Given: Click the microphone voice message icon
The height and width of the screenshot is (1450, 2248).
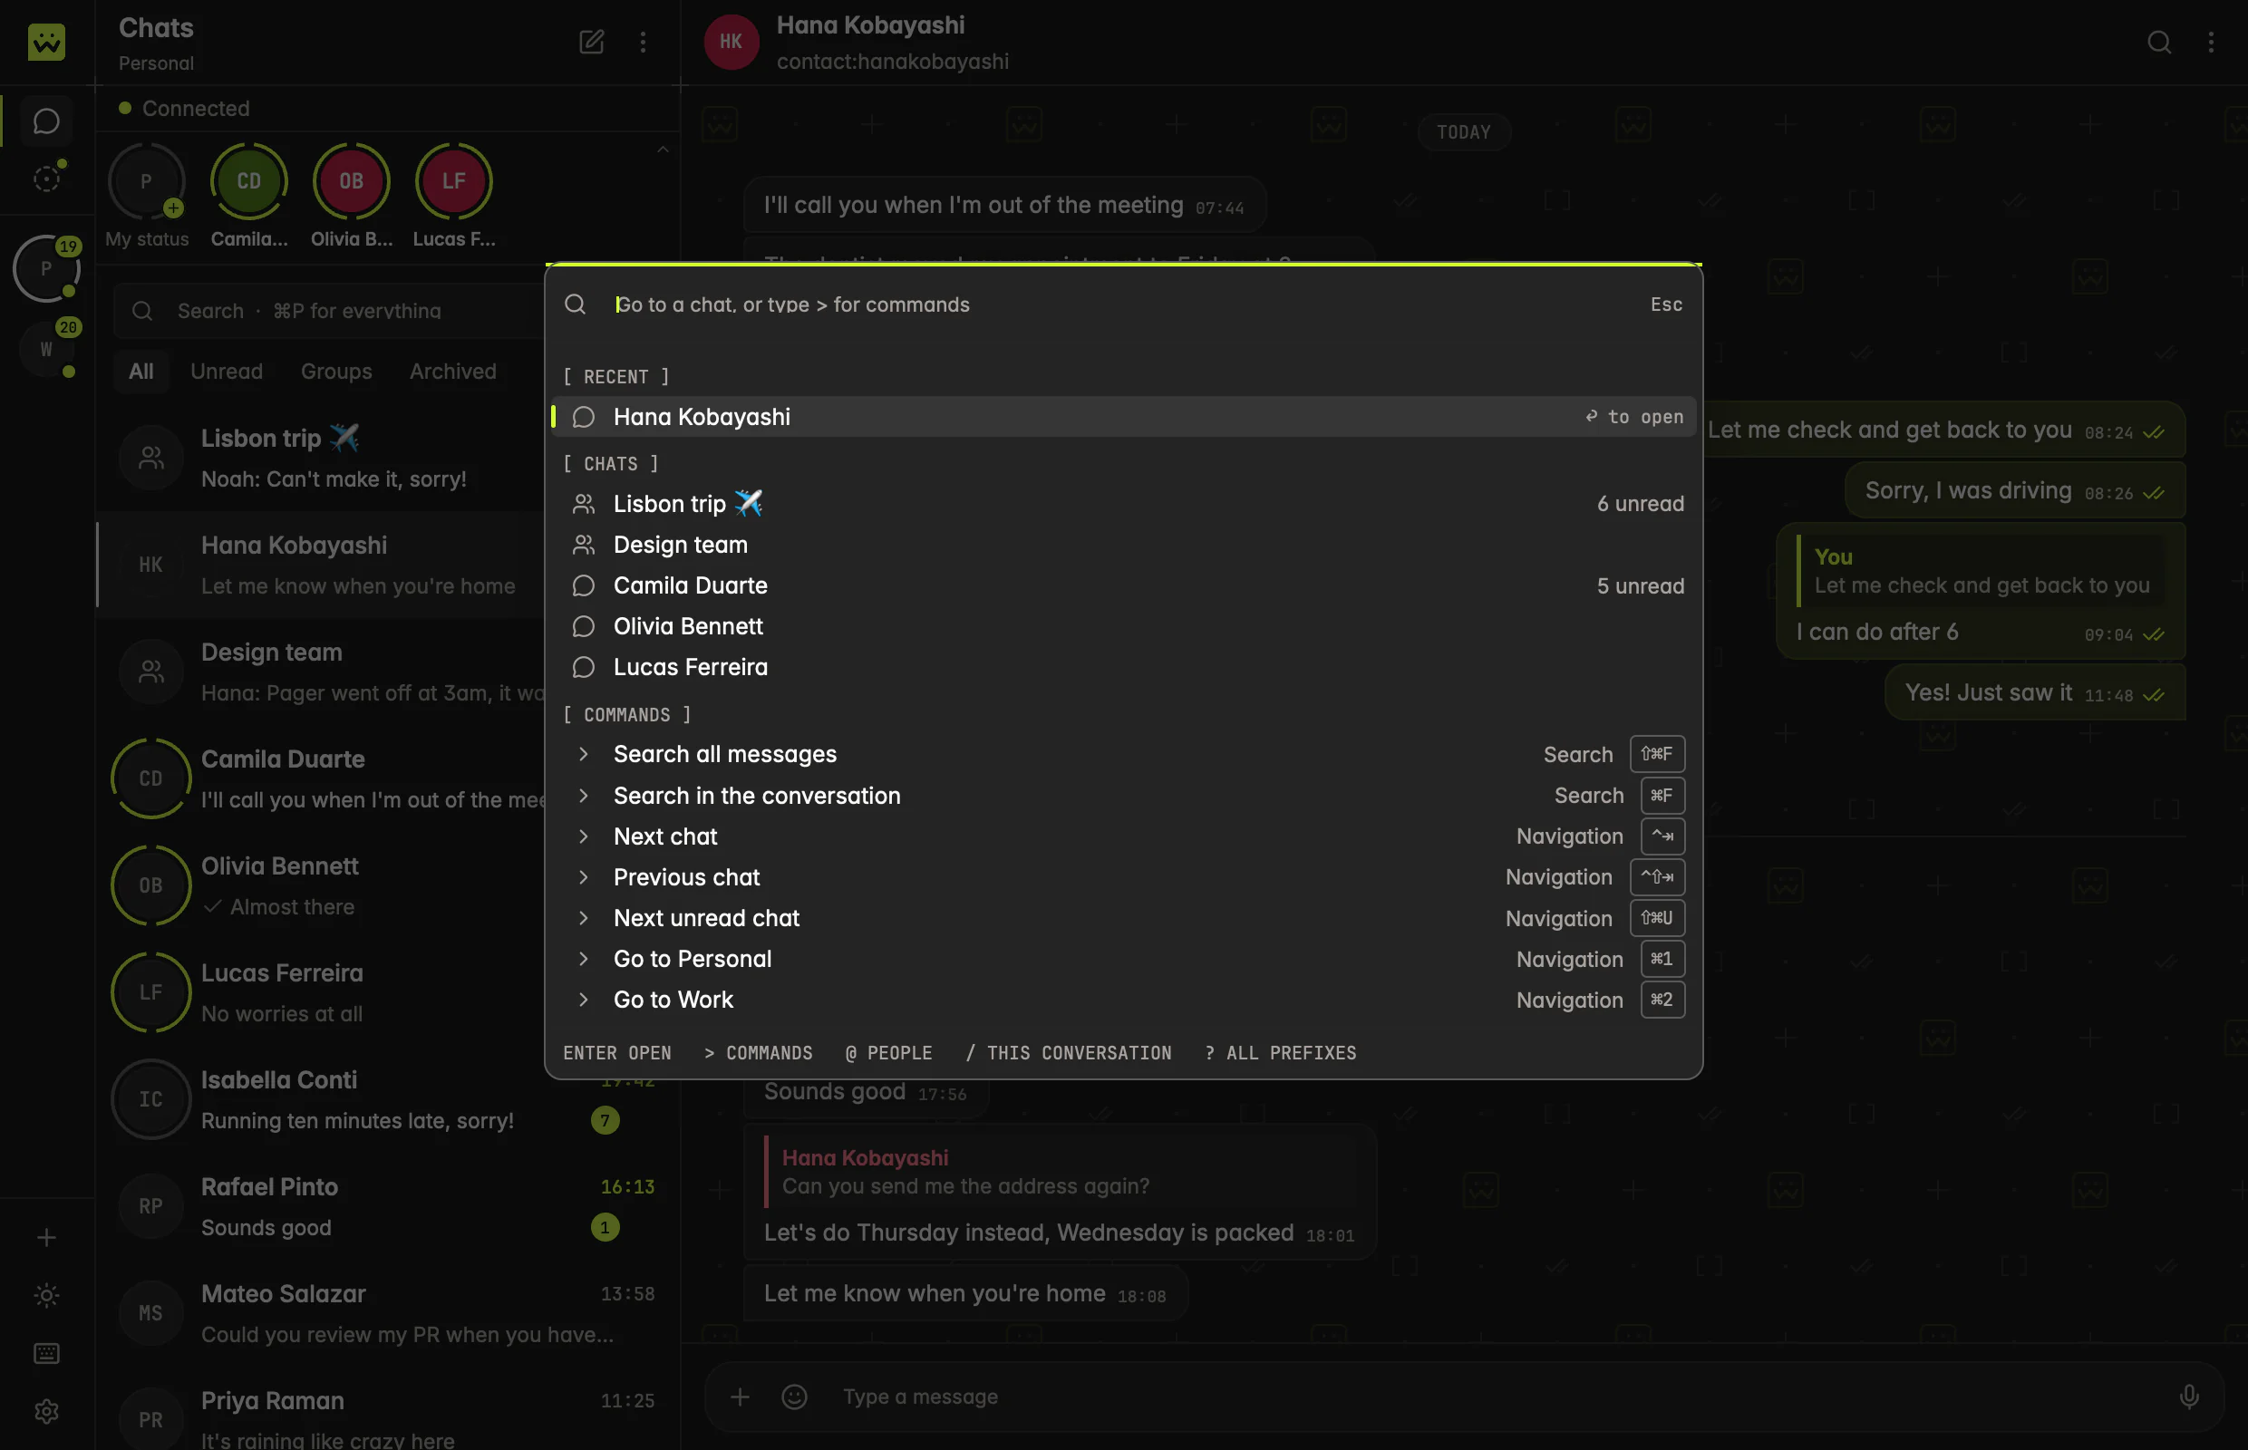Looking at the screenshot, I should point(2190,1397).
